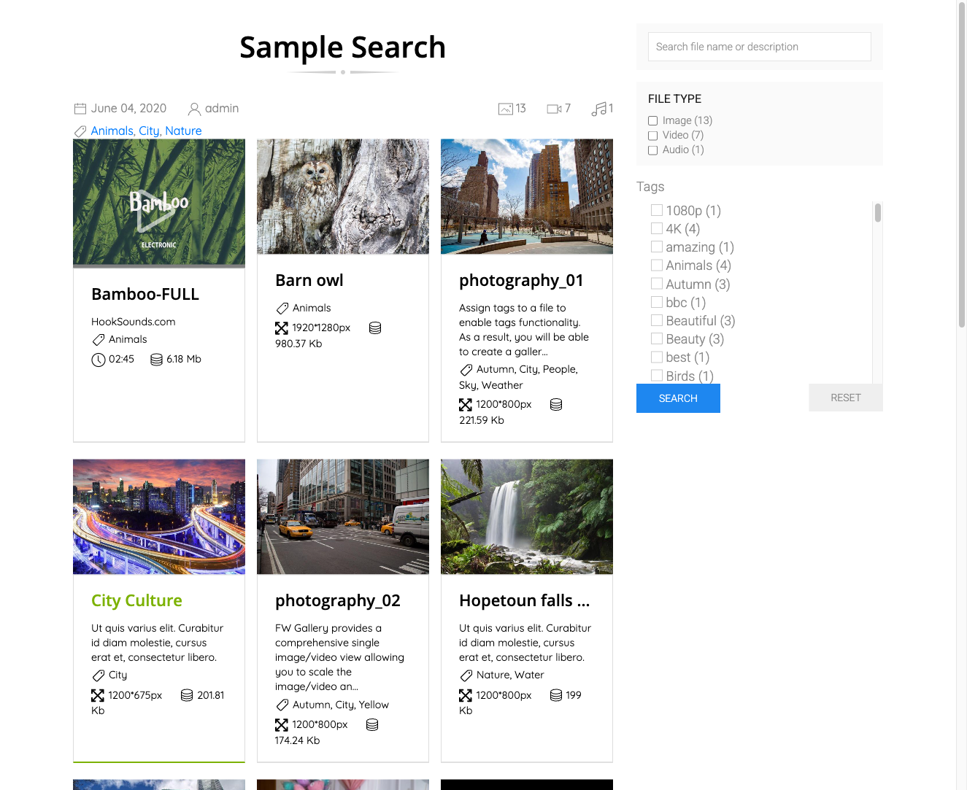Viewport: 967px width, 790px height.
Task: Click the tag icon next to Nature, Water
Action: tap(466, 675)
